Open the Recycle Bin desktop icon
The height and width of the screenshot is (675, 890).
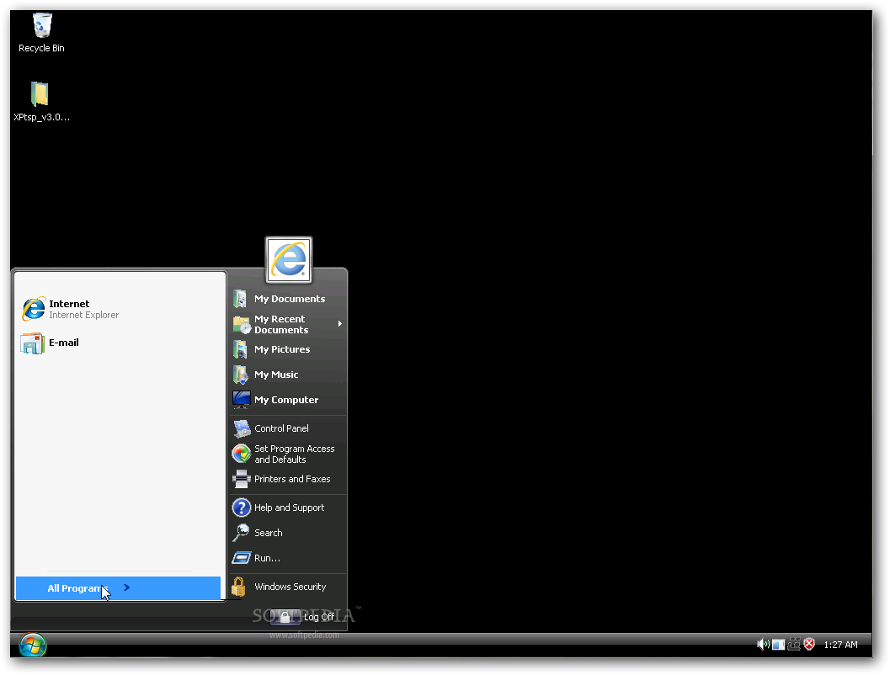(42, 25)
